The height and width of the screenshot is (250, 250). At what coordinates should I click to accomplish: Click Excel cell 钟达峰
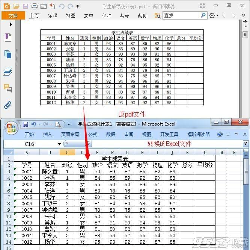pyautogui.click(x=50, y=210)
